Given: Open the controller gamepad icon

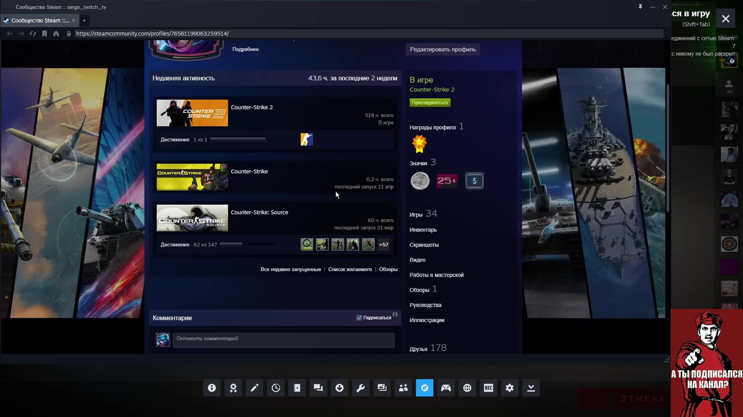Looking at the screenshot, I should coord(446,388).
